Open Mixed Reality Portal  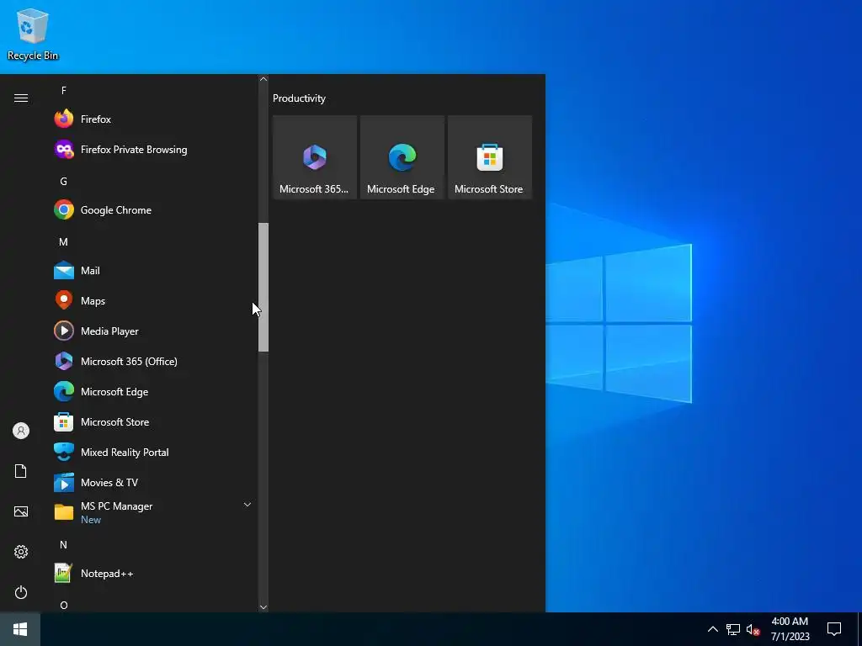153,452
